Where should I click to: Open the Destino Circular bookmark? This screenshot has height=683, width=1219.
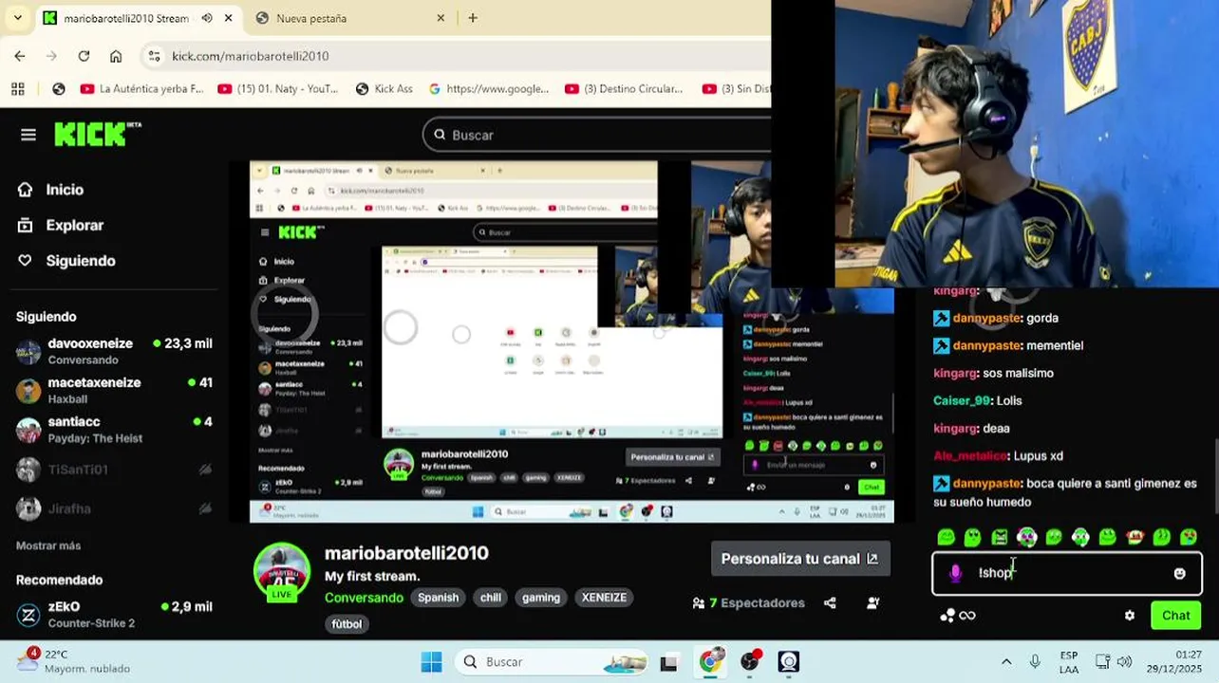tap(624, 89)
